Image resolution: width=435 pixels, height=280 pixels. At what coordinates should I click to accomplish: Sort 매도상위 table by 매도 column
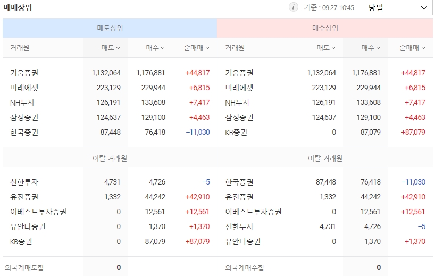point(111,48)
